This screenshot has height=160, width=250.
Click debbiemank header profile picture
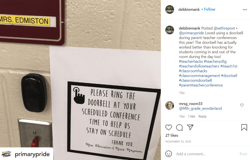pos(170,10)
